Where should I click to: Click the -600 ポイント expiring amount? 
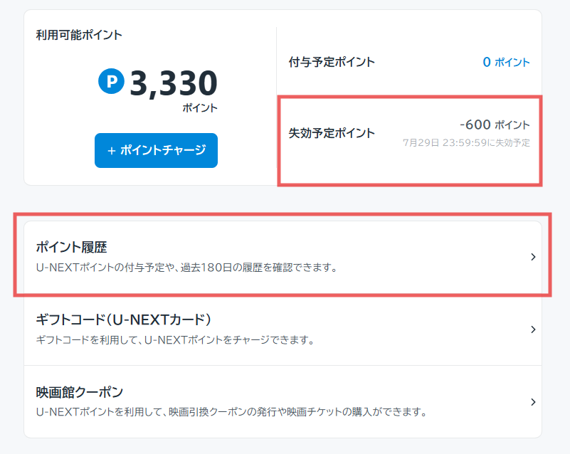(495, 125)
